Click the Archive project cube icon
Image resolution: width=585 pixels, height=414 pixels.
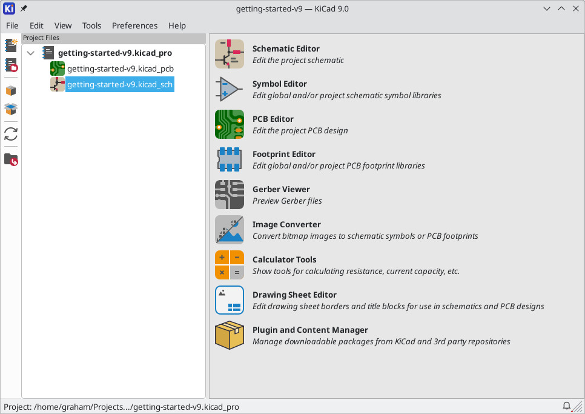(x=11, y=90)
